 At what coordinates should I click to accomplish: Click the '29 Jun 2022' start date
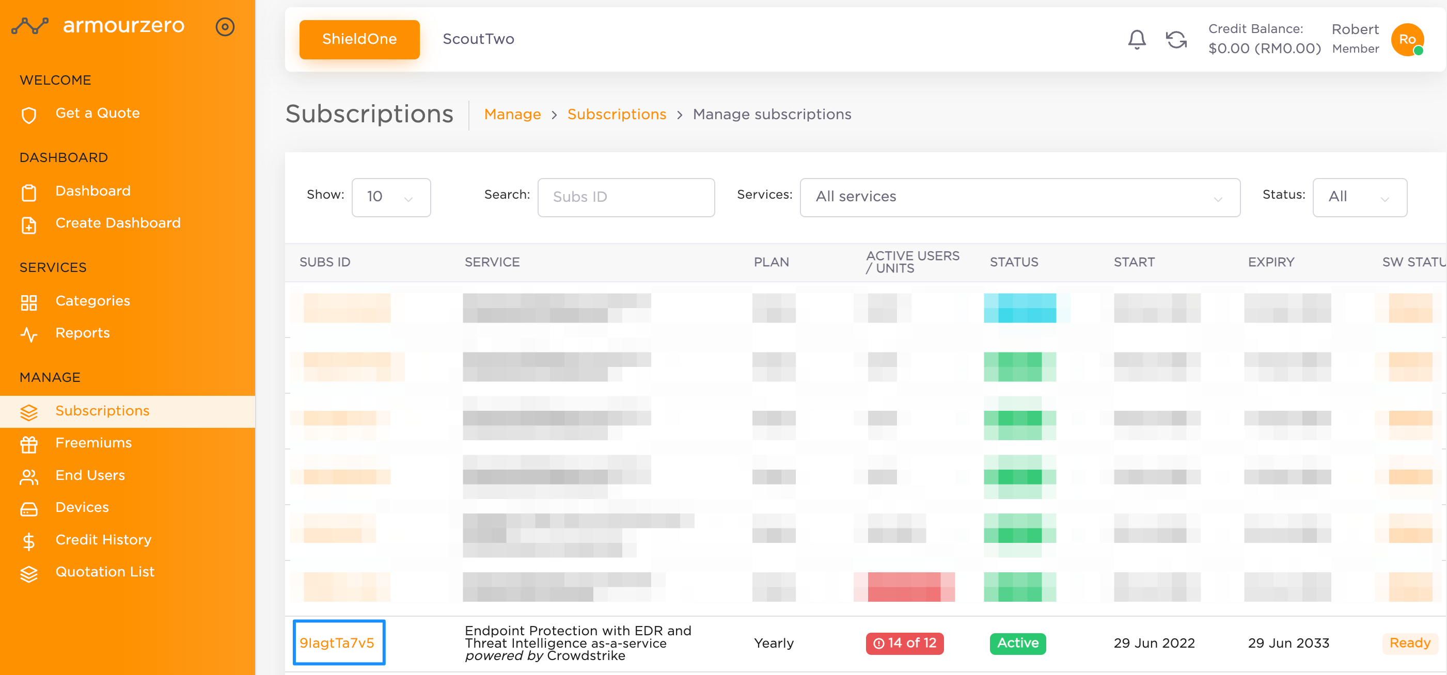(x=1154, y=643)
